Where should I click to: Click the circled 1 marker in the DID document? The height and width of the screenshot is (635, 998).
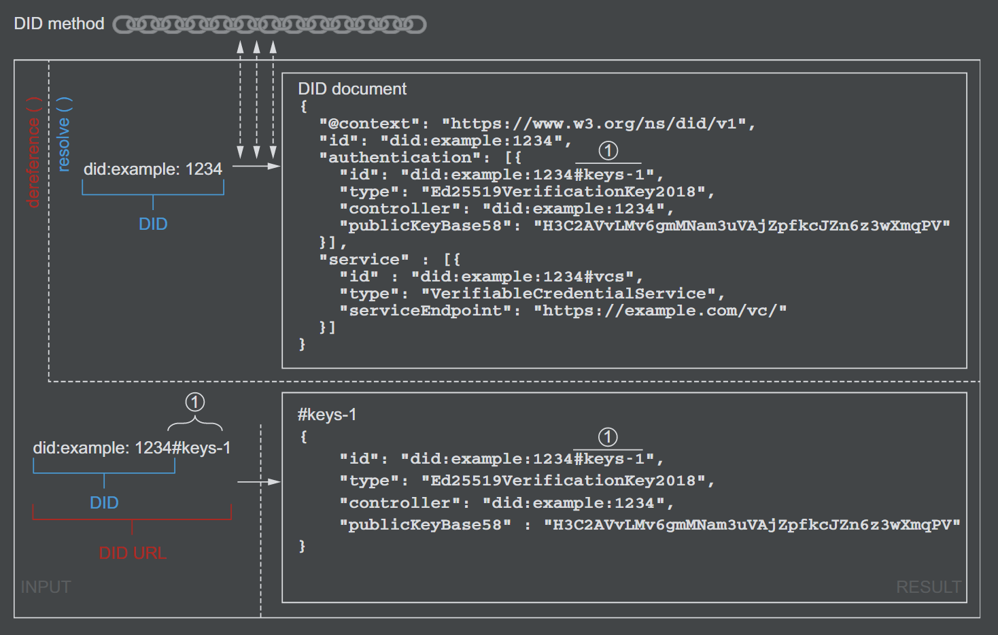[x=608, y=150]
